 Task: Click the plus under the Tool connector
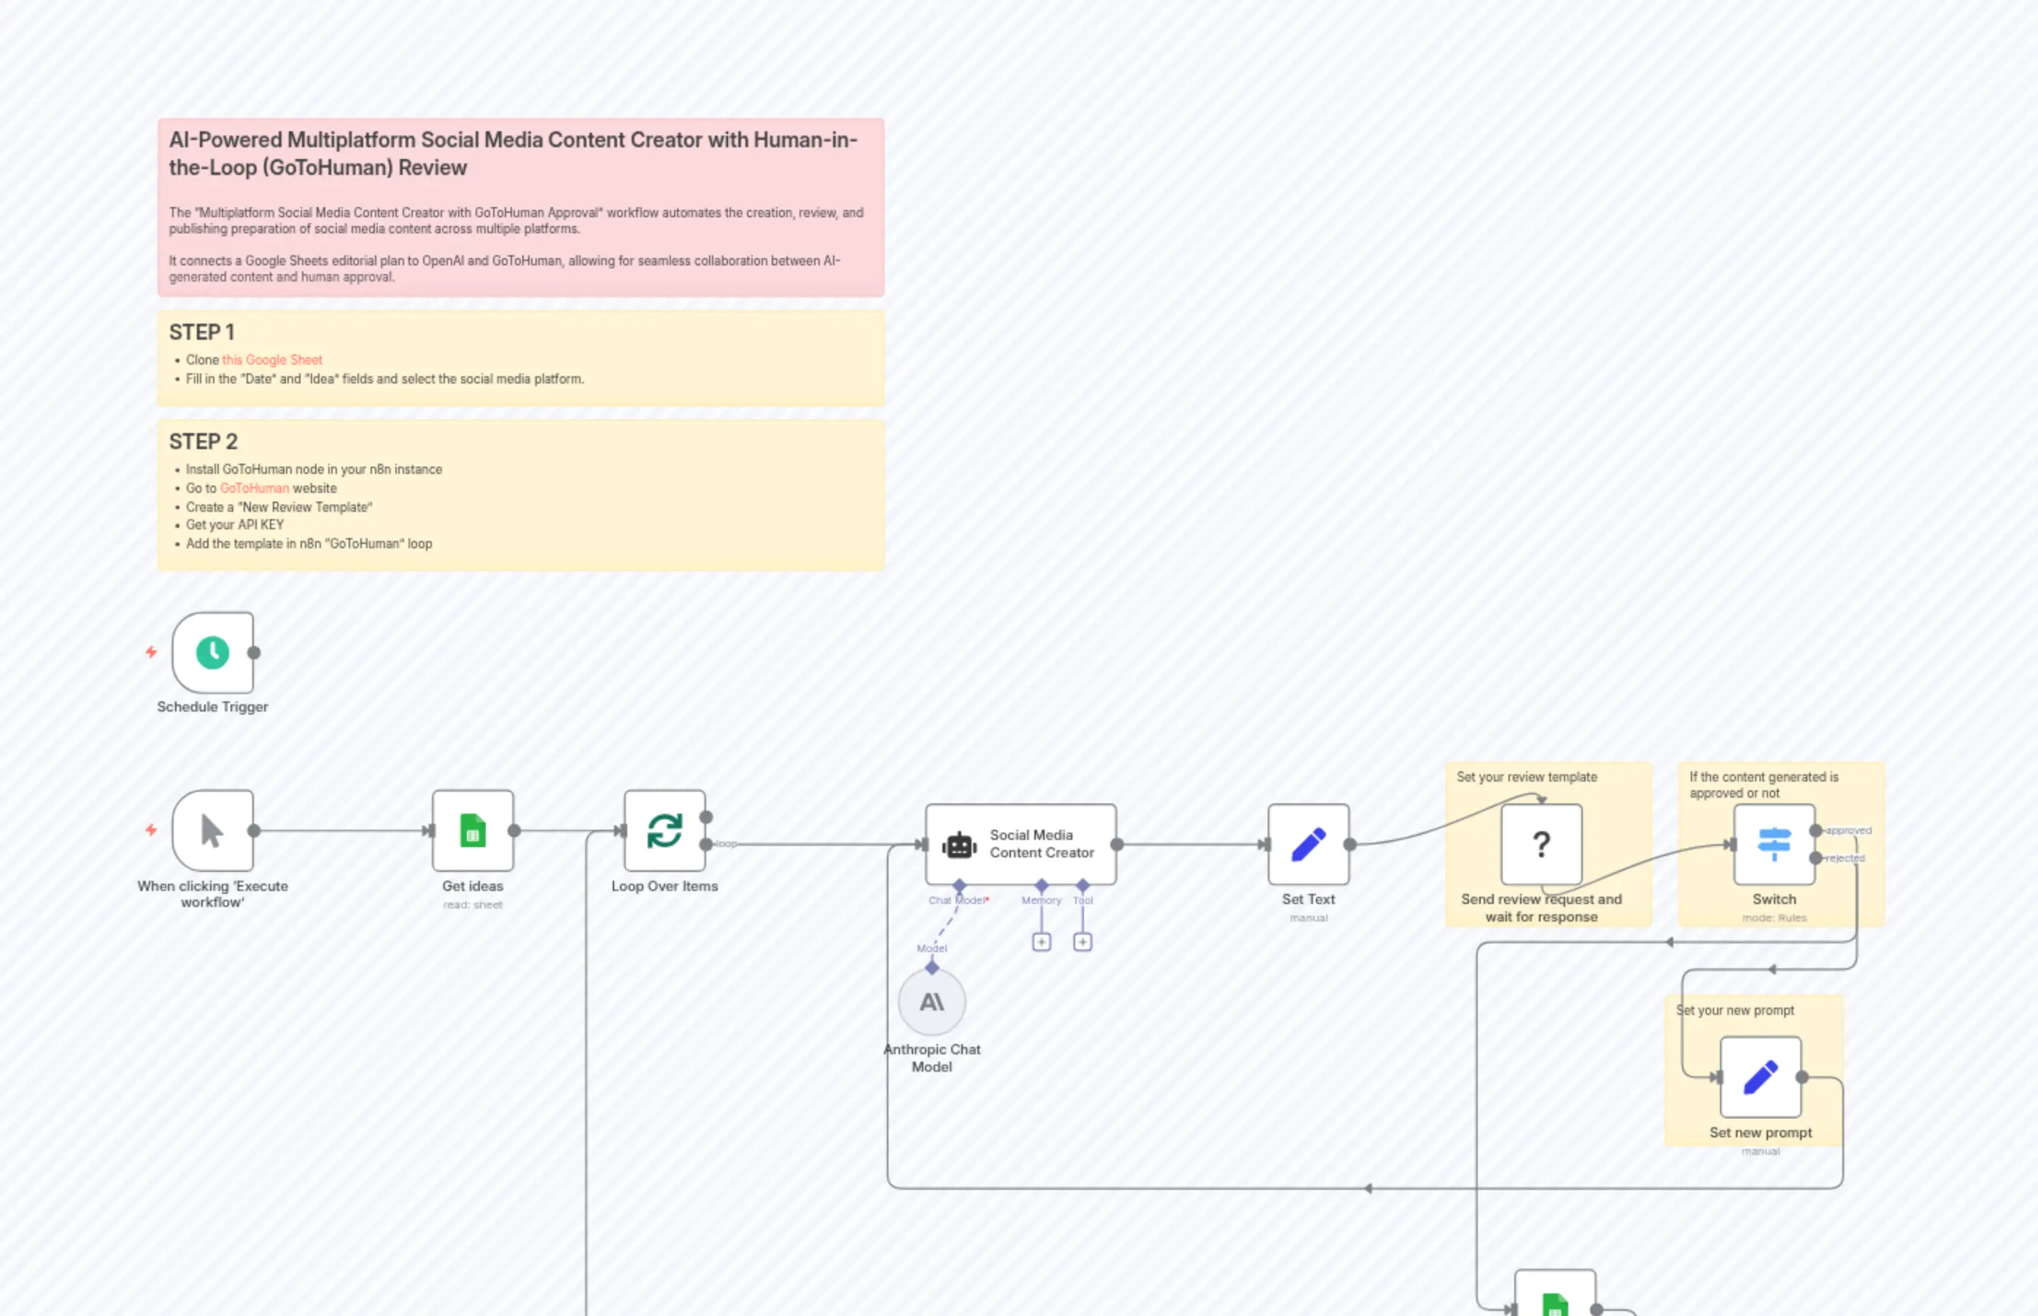(x=1083, y=941)
